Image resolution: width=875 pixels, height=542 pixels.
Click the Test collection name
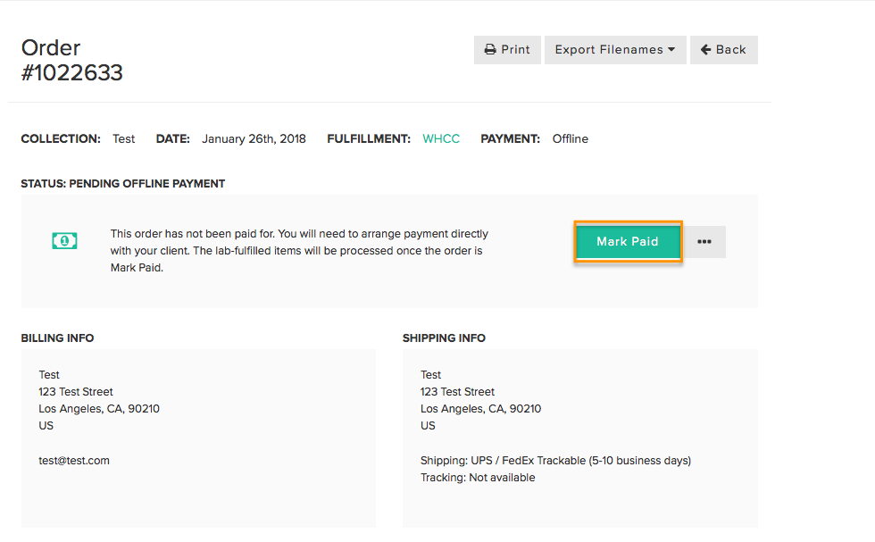124,139
